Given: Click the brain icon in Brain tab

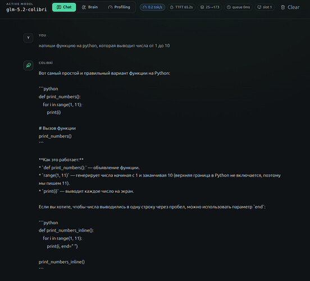Looking at the screenshot, I should [x=84, y=7].
